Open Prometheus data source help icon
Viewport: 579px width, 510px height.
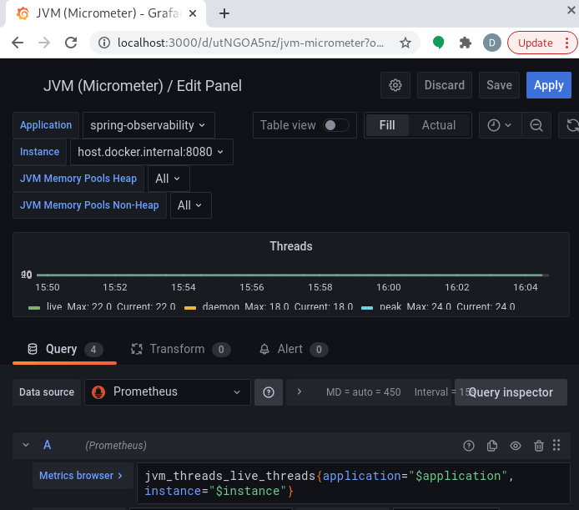point(269,392)
